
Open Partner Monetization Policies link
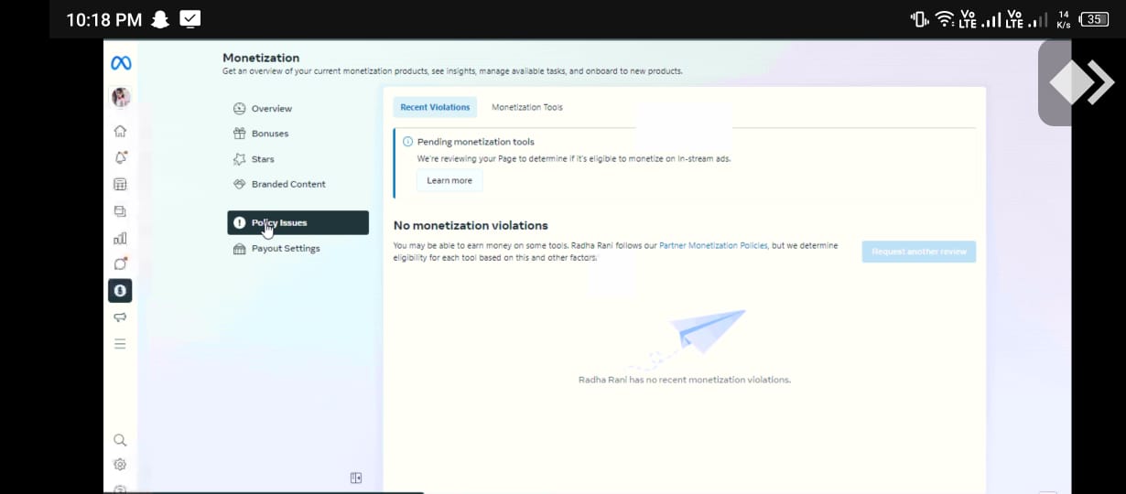(713, 246)
